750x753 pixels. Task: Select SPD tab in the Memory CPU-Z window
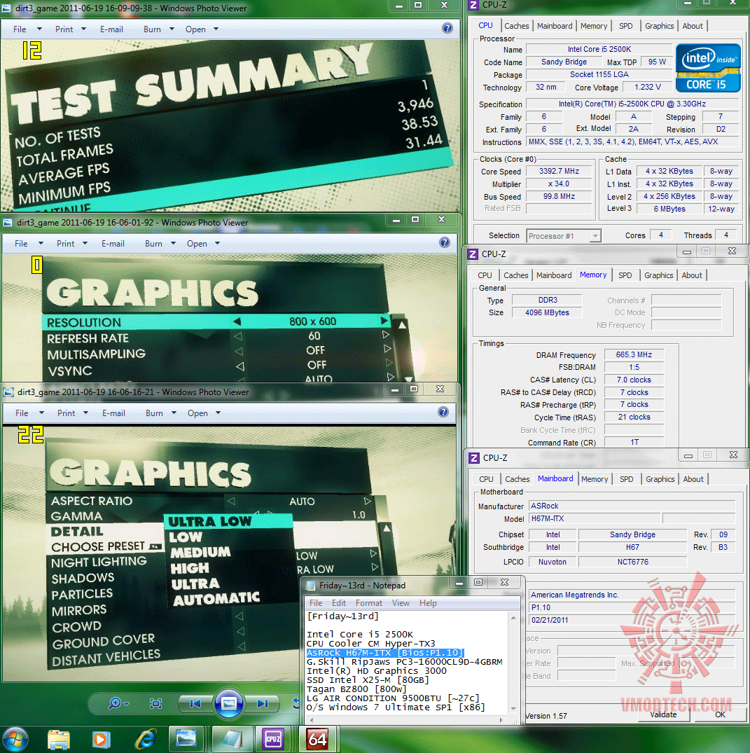pos(625,275)
